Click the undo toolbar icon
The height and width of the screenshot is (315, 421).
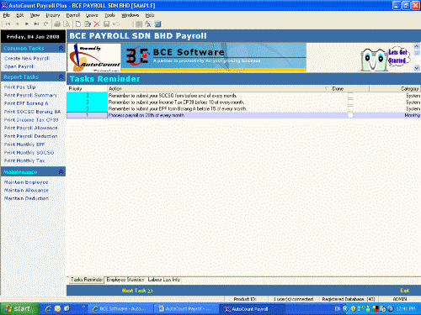tap(116, 24)
